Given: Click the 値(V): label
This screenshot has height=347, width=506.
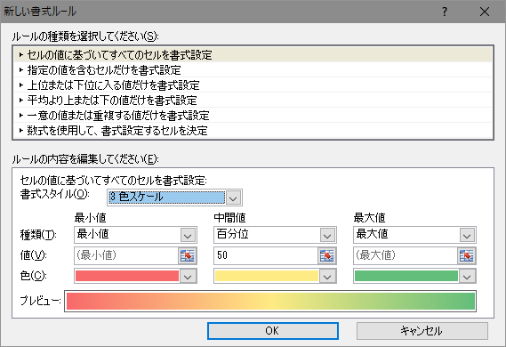Looking at the screenshot, I should pyautogui.click(x=34, y=255).
